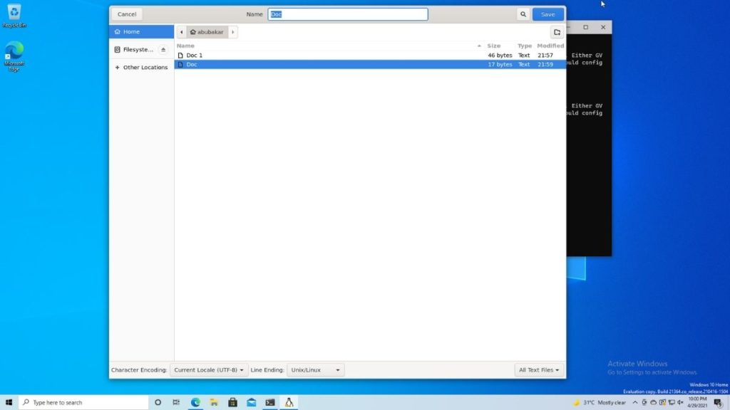Open Task View from the taskbar
The height and width of the screenshot is (410, 730).
tap(176, 402)
